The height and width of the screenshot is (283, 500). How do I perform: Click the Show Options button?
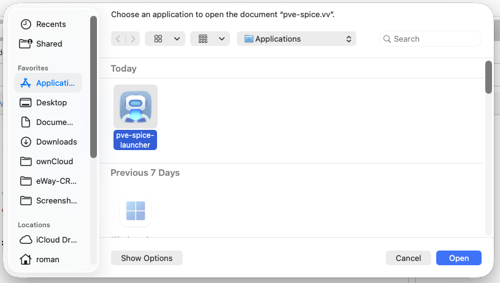pos(146,258)
